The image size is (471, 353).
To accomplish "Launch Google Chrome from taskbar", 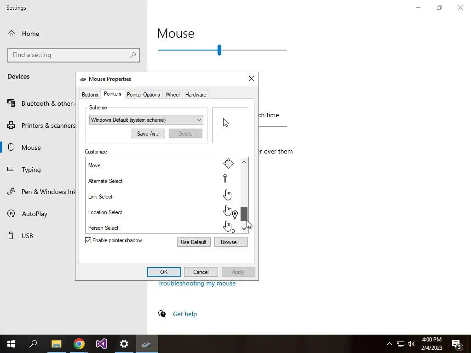I will (x=79, y=344).
